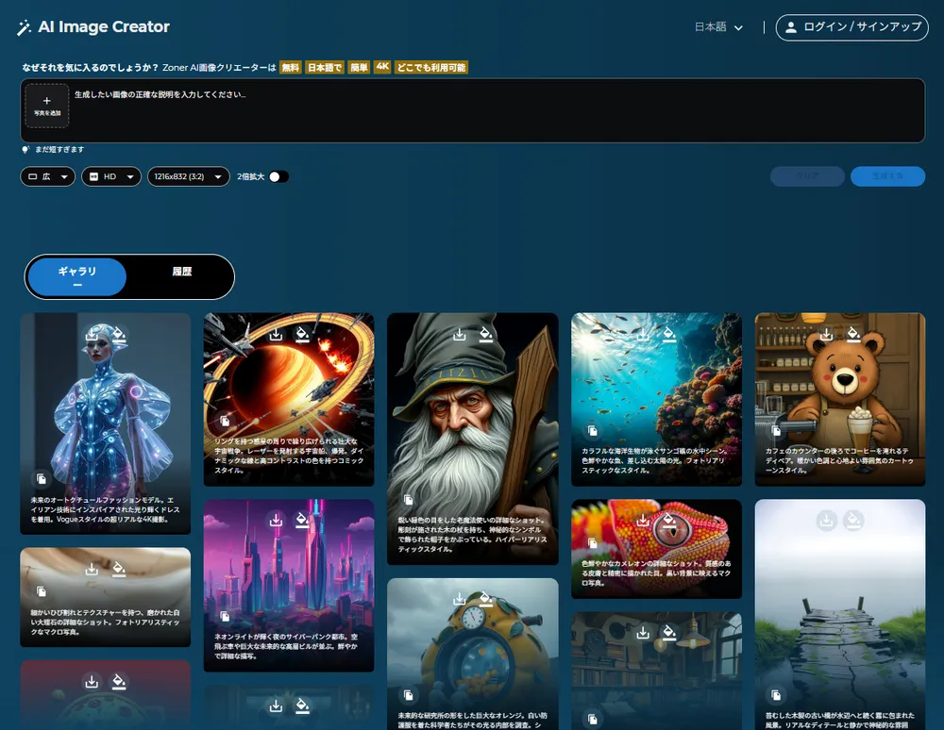Copy the prompt of the fashion model image
This screenshot has width=944, height=730.
click(42, 479)
